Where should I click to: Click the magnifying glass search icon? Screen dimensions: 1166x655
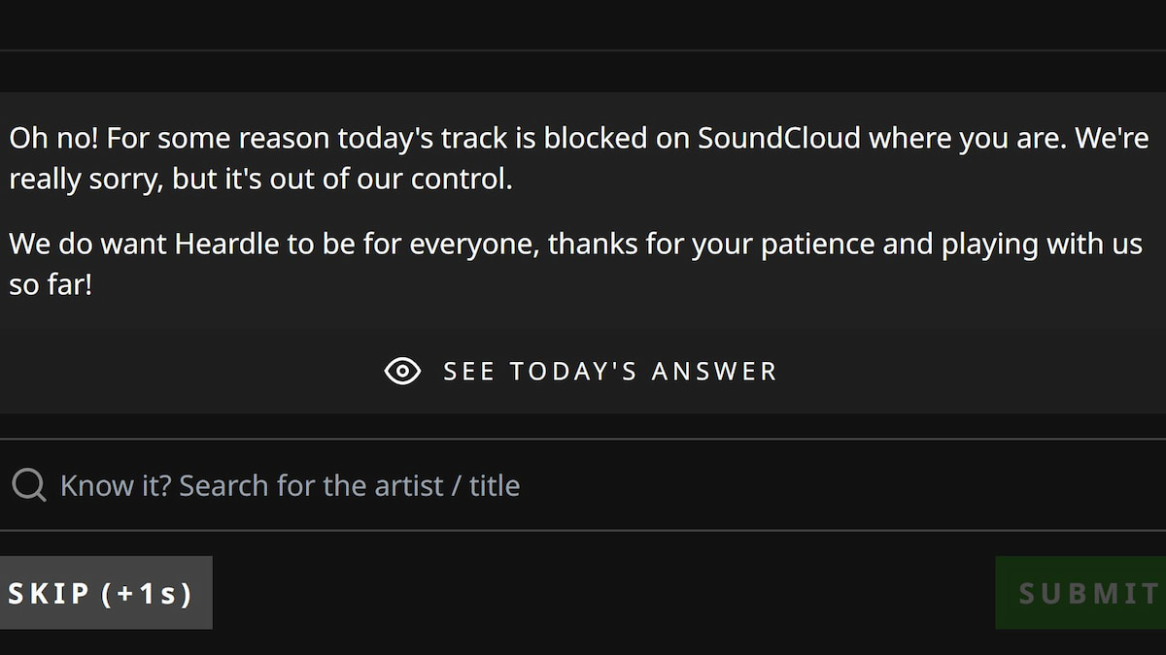point(29,484)
